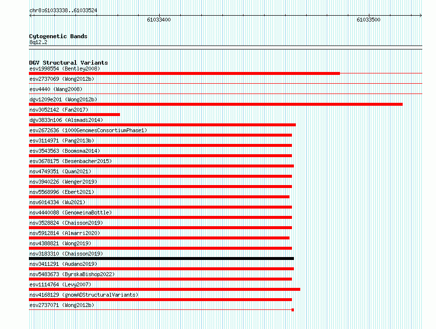
Task: Open esv3678175 (Besenbacher2015) variant
Action: point(71,161)
